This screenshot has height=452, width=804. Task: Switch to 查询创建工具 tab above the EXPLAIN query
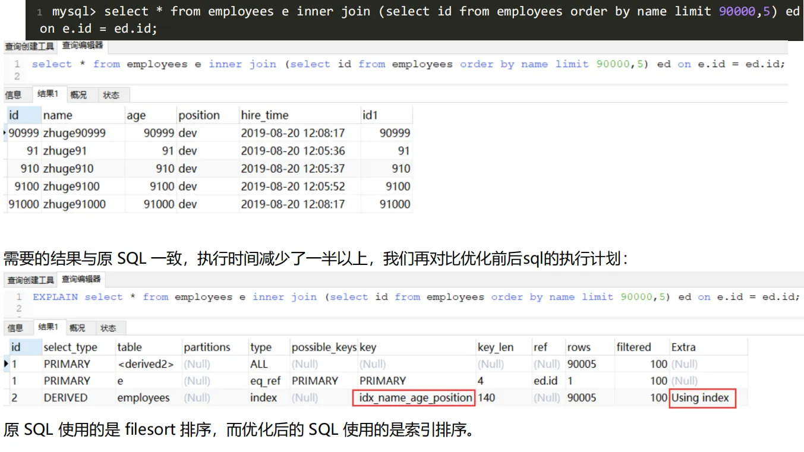coord(29,280)
